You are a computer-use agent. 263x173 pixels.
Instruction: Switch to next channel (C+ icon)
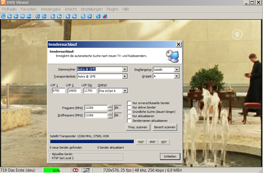tap(44, 16)
